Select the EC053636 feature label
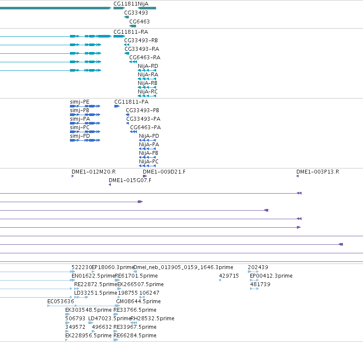 (61, 301)
